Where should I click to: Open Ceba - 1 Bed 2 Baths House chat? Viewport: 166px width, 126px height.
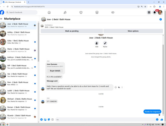18,42
